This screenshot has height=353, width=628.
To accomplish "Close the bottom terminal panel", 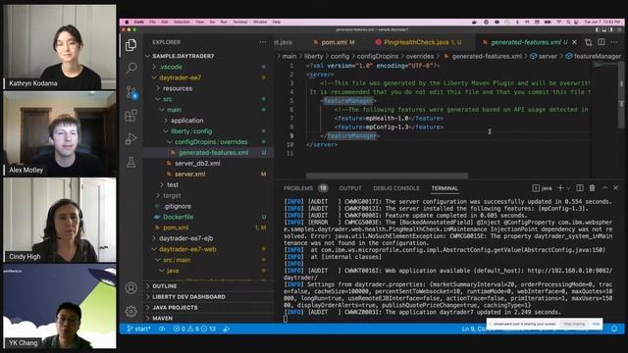I will pyautogui.click(x=616, y=187).
